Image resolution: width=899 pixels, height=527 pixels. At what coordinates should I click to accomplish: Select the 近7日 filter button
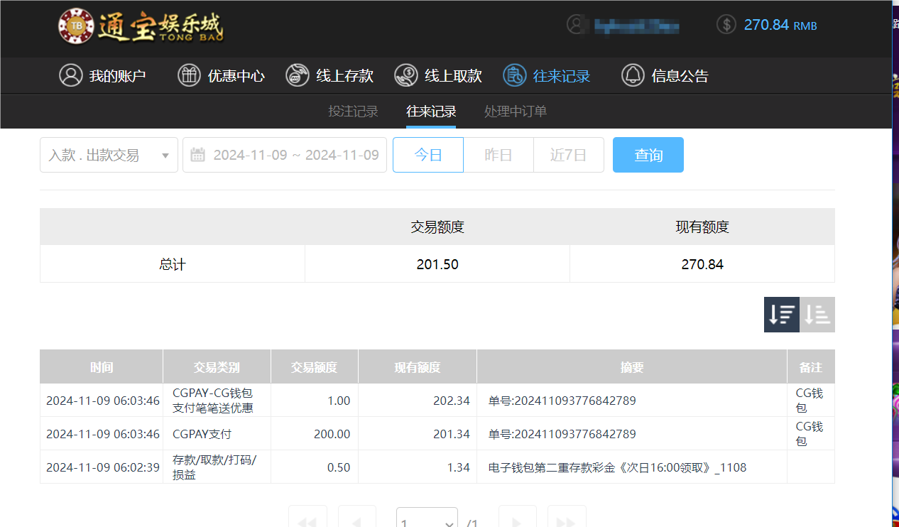tap(568, 155)
